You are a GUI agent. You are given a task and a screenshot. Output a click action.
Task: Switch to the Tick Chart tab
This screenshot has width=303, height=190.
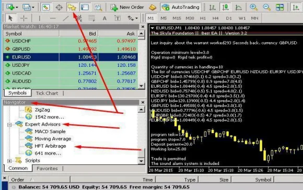(x=47, y=93)
